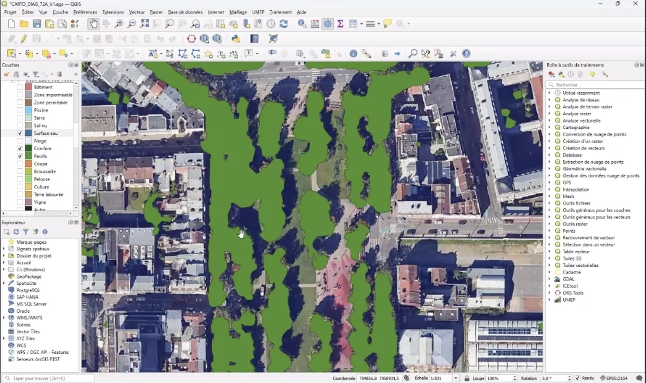Refresh the map canvas
Viewport: 646px width, 383px height.
point(284,24)
